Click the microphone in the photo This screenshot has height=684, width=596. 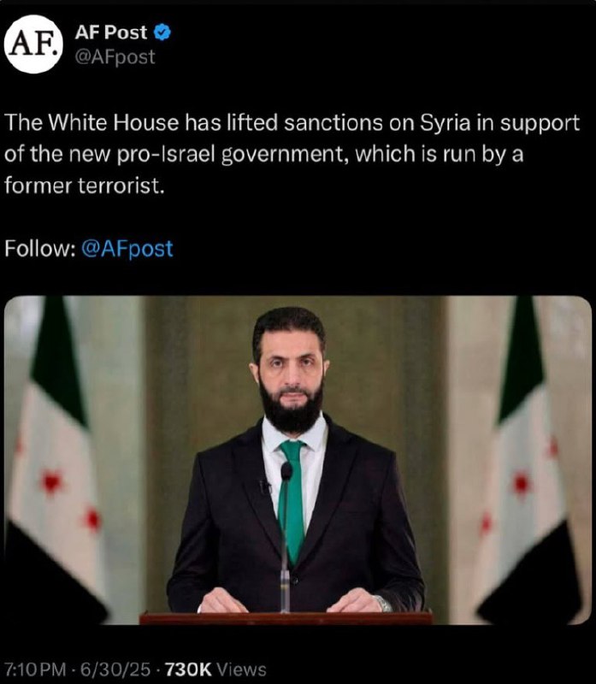(x=286, y=537)
